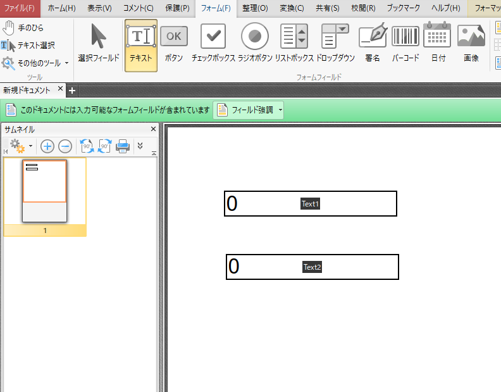Click the Text1 form field

coord(310,203)
